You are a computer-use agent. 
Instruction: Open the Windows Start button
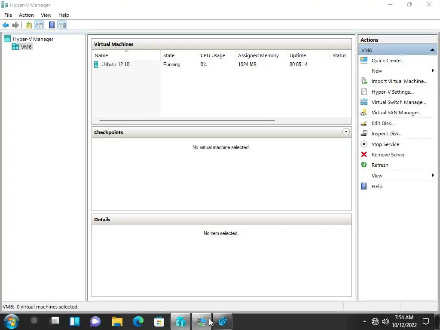[12, 321]
